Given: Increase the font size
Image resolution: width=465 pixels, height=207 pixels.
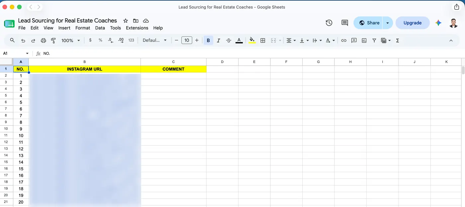Looking at the screenshot, I should coord(197,40).
